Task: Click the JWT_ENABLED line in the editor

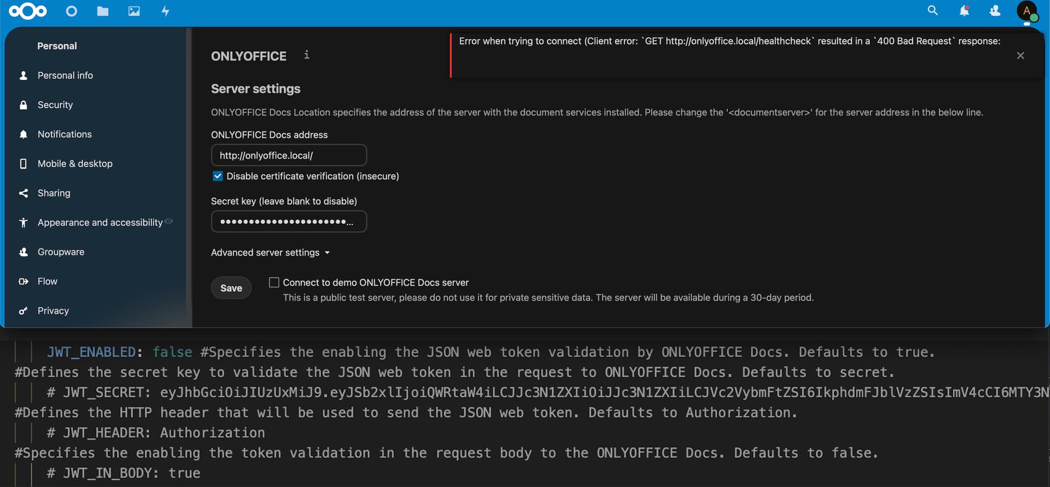Action: [491, 352]
